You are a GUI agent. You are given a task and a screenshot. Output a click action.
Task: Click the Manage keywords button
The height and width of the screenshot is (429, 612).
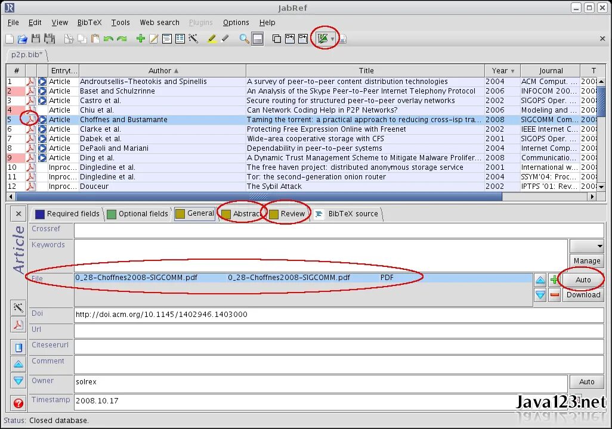click(x=586, y=260)
